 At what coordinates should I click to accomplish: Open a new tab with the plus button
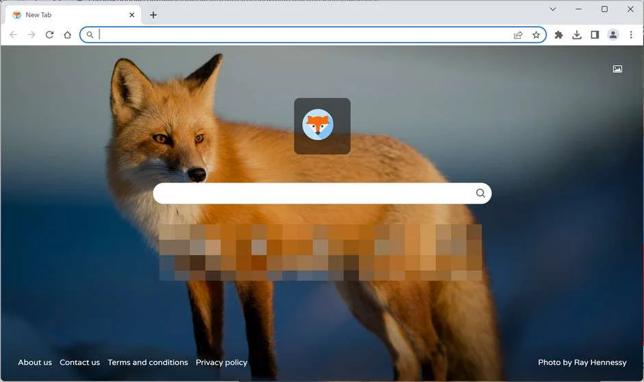(153, 15)
